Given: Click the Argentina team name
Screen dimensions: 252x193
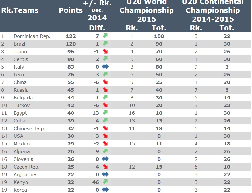Looking at the screenshot, I should 25,174.
